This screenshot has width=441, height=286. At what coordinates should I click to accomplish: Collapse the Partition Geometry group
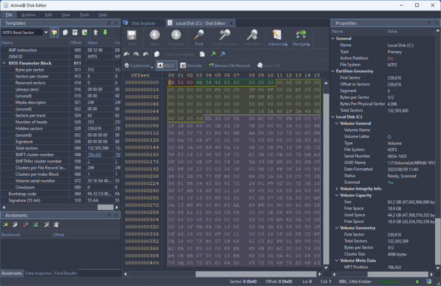click(x=333, y=71)
